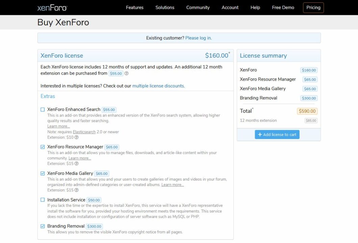
Task: Open help icon under XenForo Resource Manager extension
Action: pyautogui.click(x=77, y=164)
